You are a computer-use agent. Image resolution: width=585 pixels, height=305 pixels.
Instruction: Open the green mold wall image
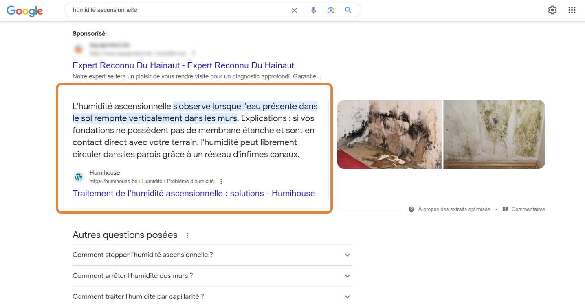tap(494, 134)
